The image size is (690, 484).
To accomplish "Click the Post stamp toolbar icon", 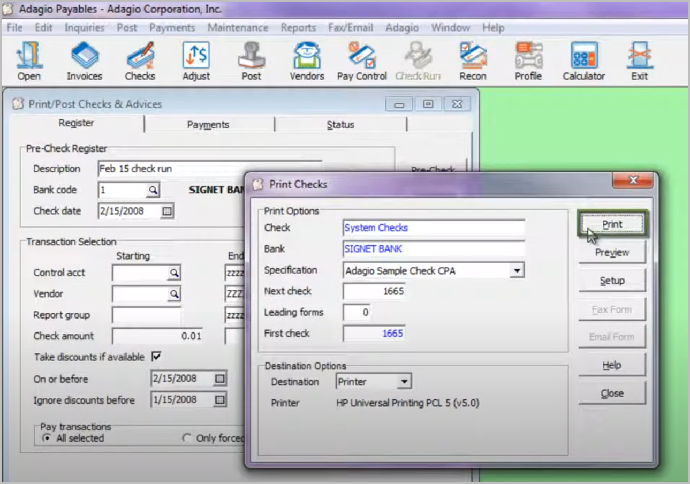I will [x=251, y=62].
